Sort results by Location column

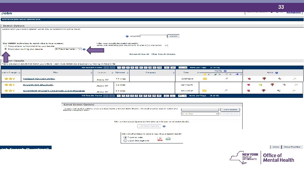pyautogui.click(x=102, y=73)
